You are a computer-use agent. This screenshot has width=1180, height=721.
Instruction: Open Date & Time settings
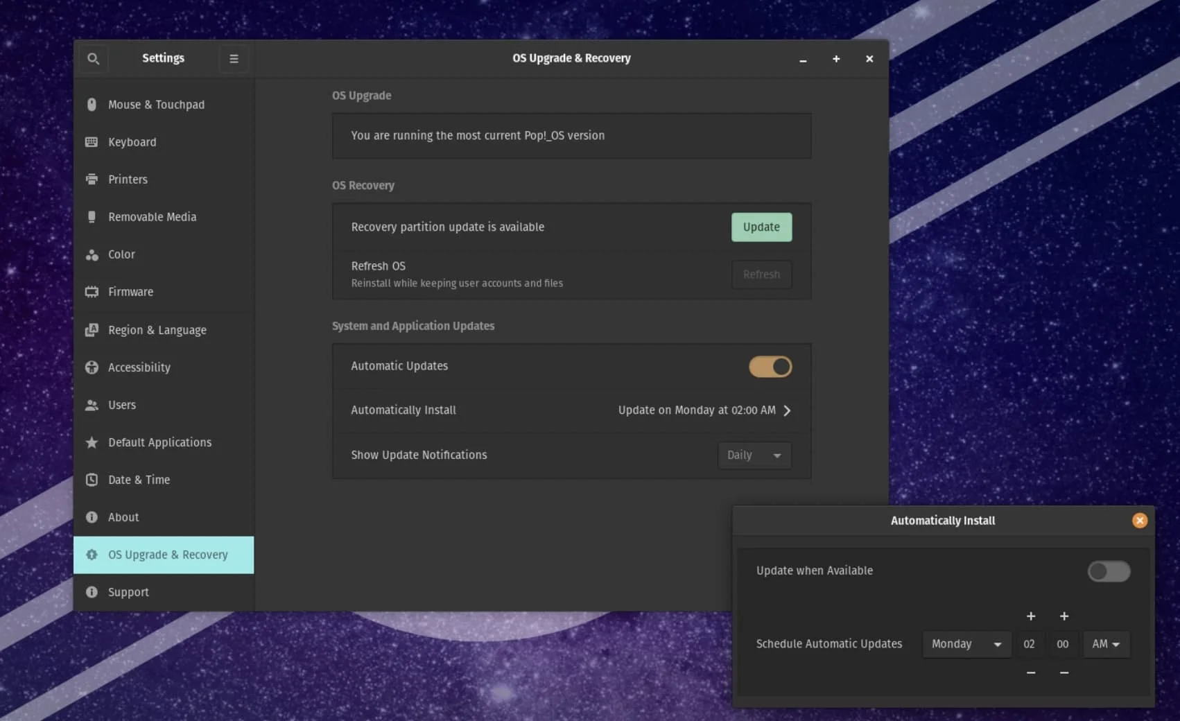[x=164, y=480]
